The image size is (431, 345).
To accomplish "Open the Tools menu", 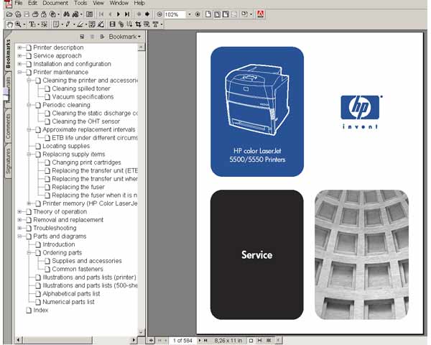I will (x=80, y=3).
